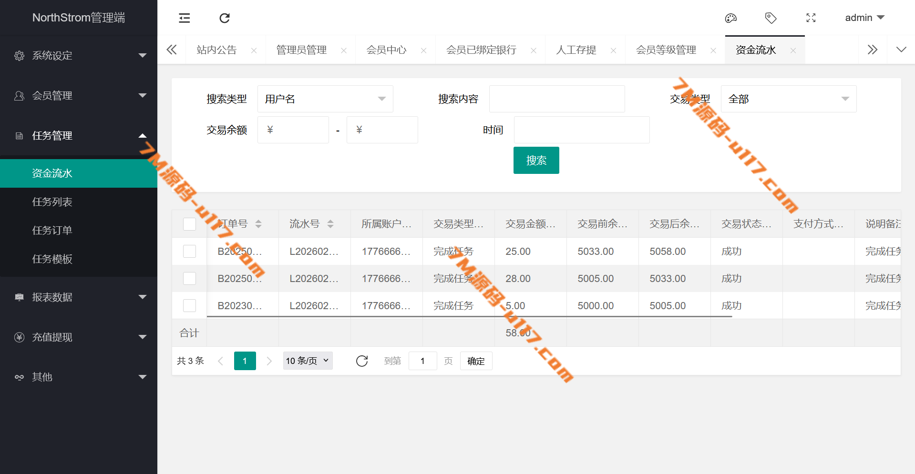This screenshot has height=474, width=915.
Task: Toggle fullscreen mode icon
Action: pyautogui.click(x=811, y=18)
